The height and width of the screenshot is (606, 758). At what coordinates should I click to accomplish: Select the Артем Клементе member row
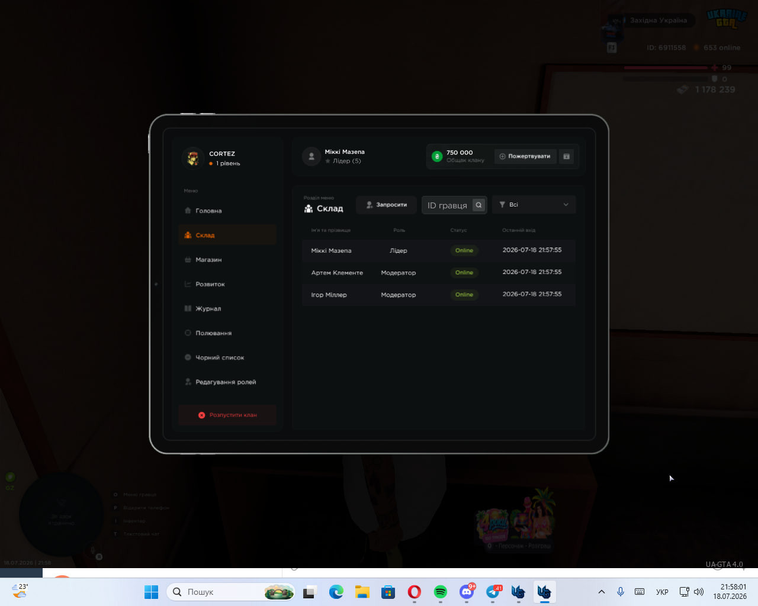(438, 272)
